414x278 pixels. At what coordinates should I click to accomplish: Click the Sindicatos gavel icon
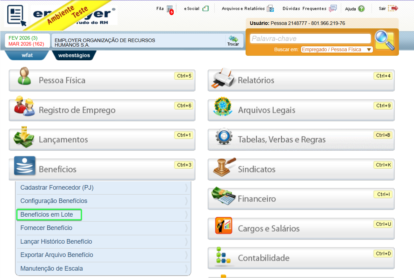224,167
